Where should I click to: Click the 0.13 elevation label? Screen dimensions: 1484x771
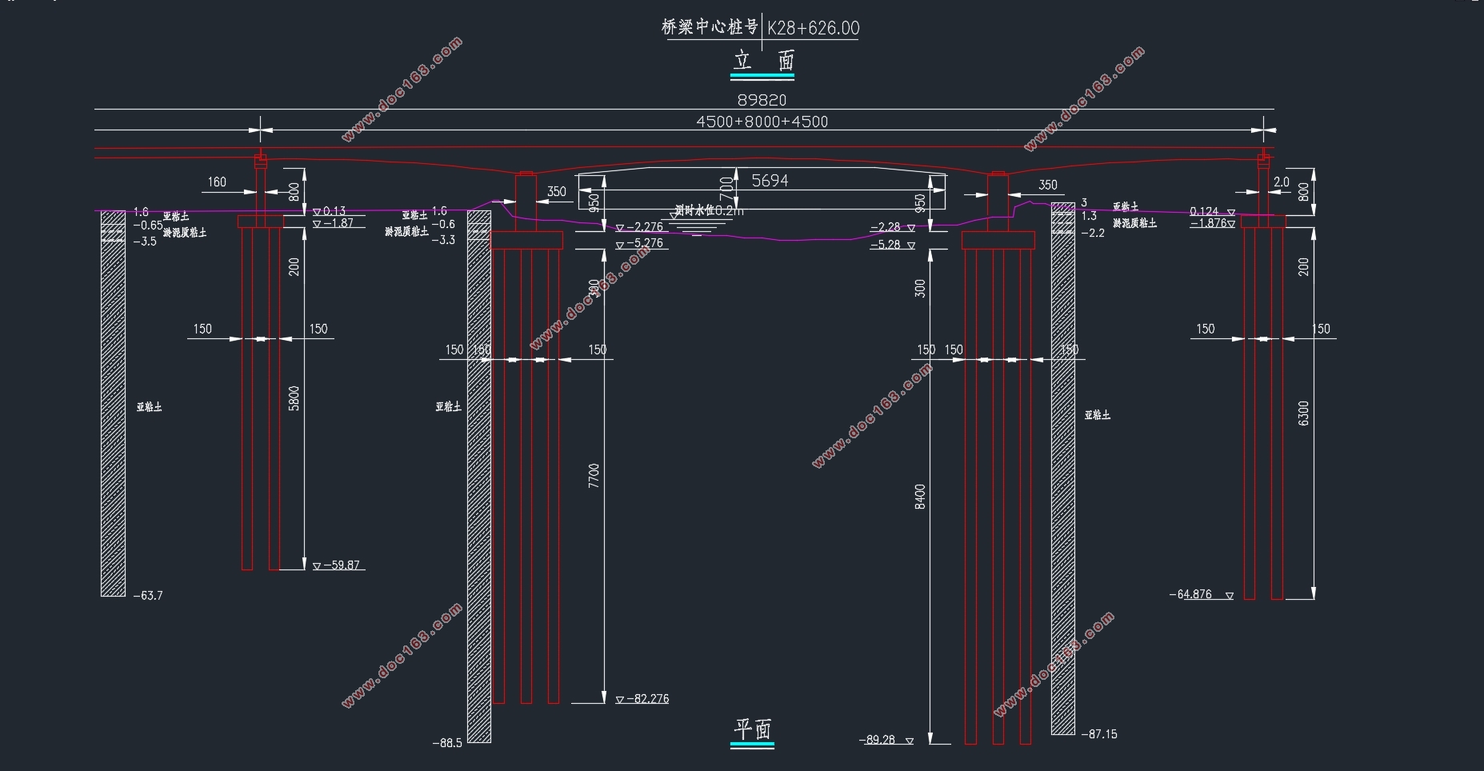(x=334, y=211)
